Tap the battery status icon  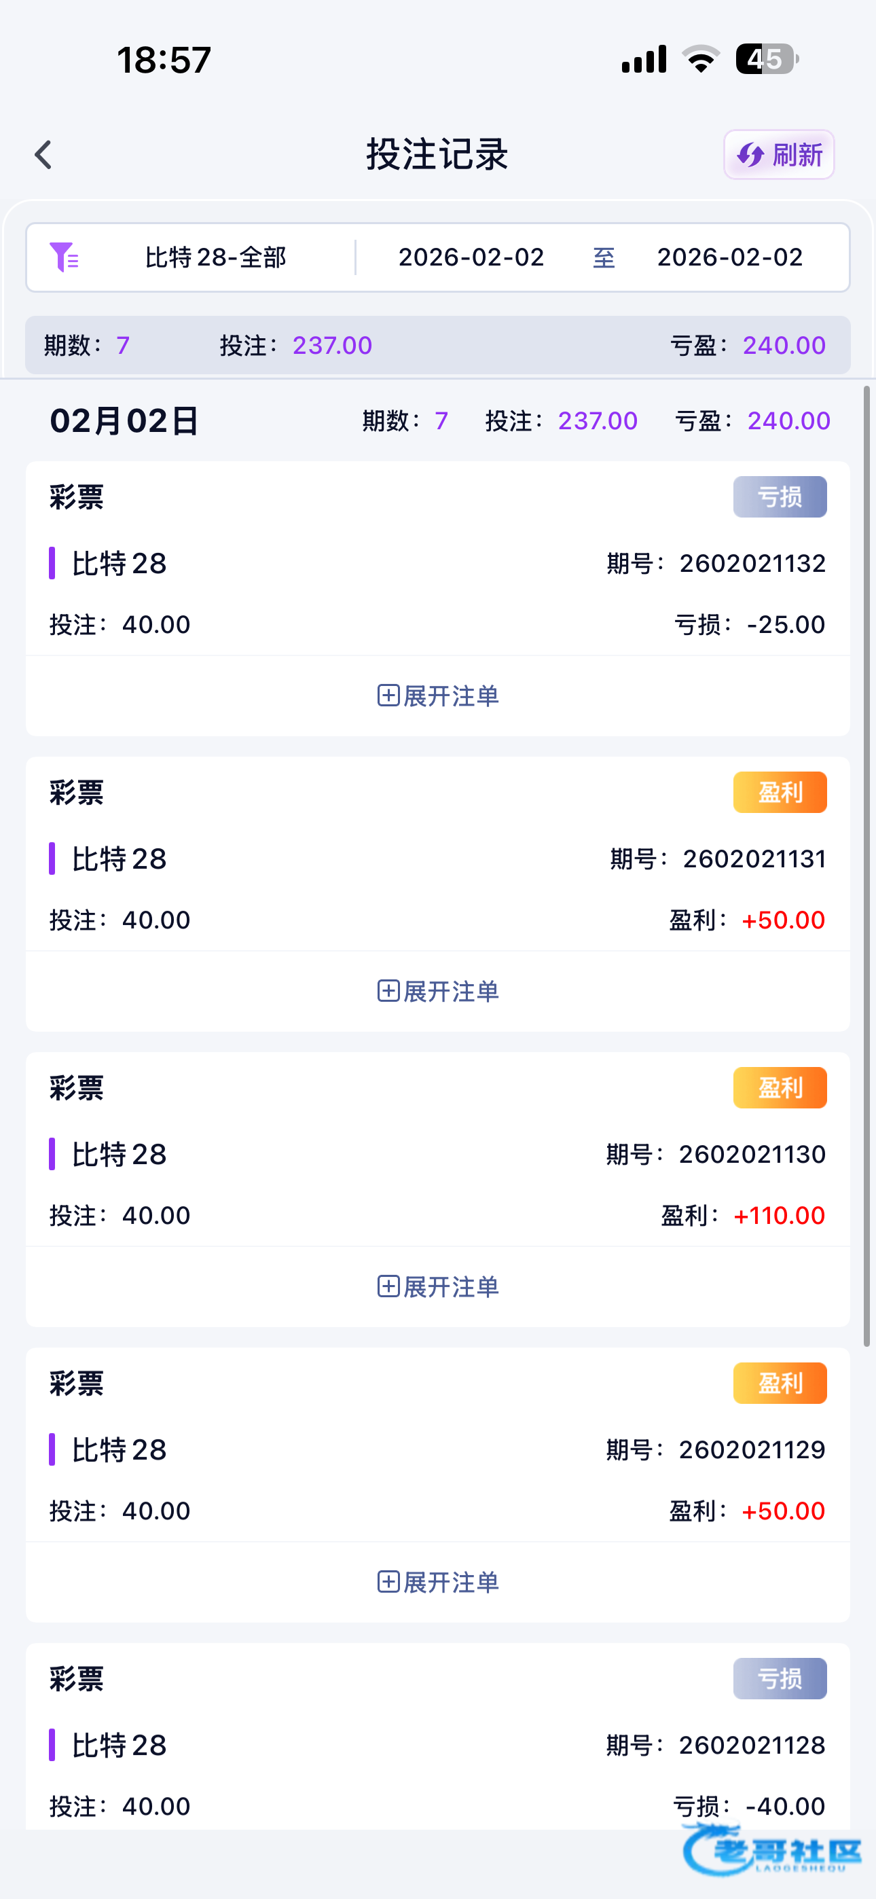coord(766,59)
